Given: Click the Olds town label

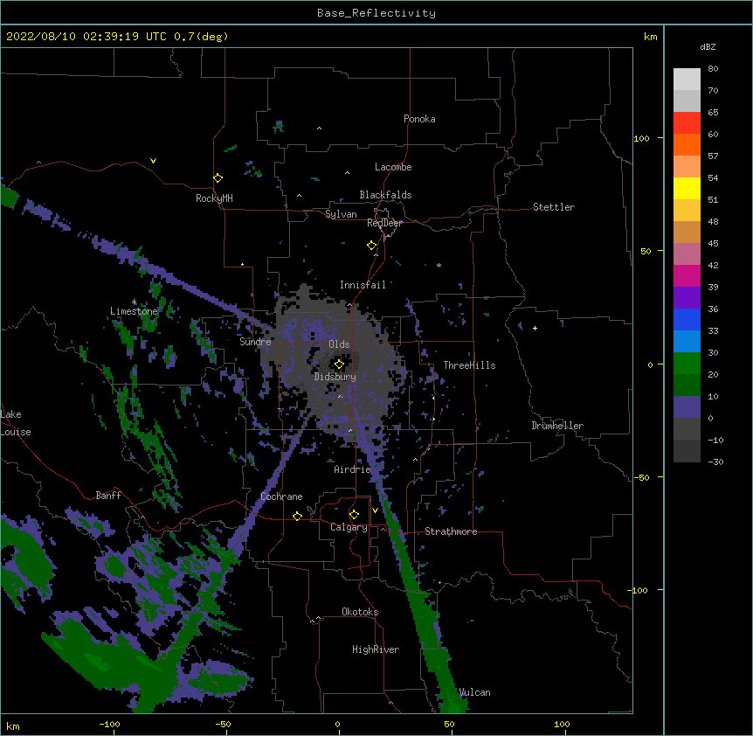Looking at the screenshot, I should pyautogui.click(x=339, y=344).
